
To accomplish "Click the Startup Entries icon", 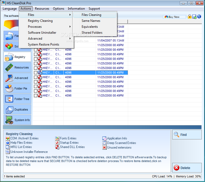I will (57, 143).
